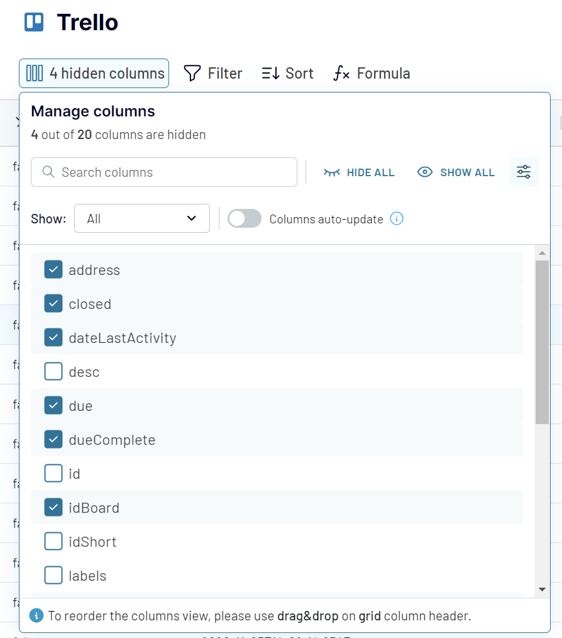Click the column list scrollbar thumb
562x638 pixels.
pos(542,342)
